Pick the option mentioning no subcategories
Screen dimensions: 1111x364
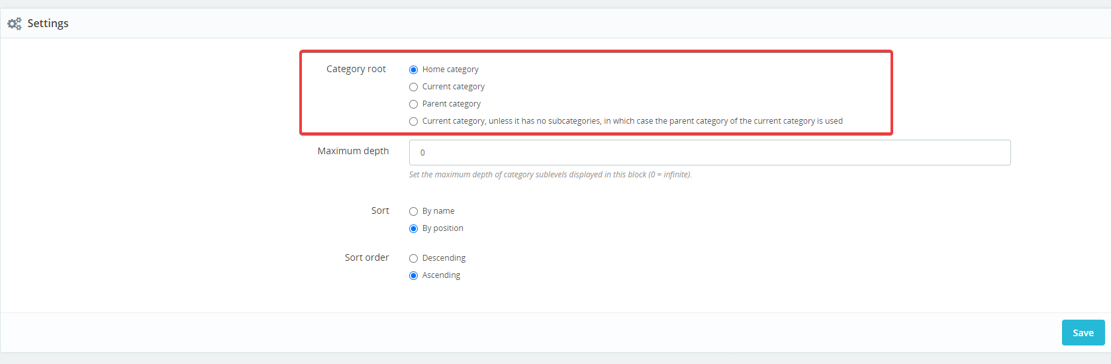click(413, 121)
